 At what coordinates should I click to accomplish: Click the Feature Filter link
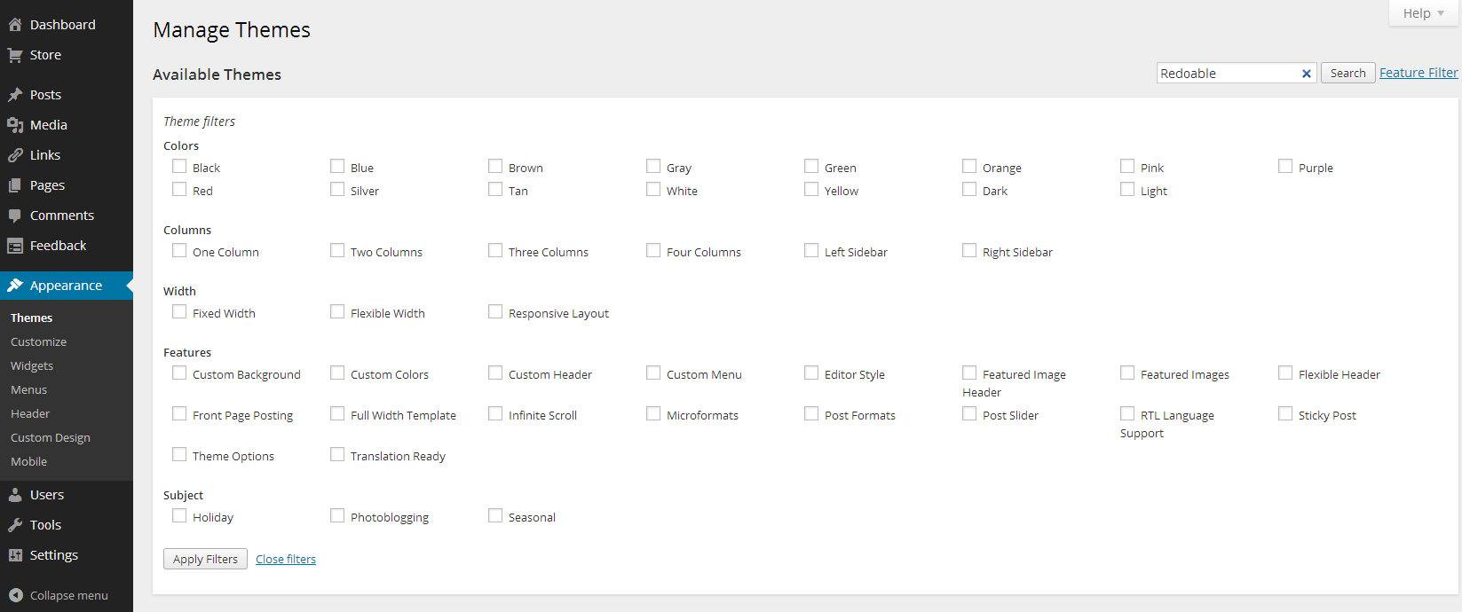[1418, 73]
